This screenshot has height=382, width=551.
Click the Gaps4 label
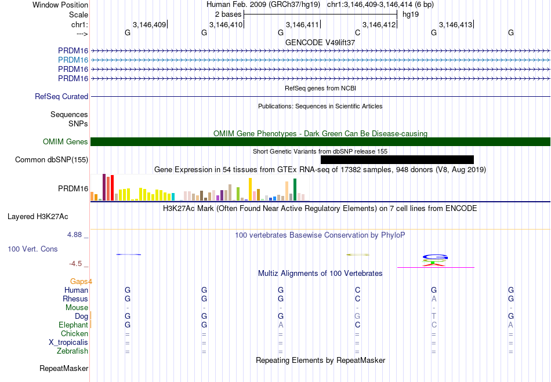[x=81, y=281]
